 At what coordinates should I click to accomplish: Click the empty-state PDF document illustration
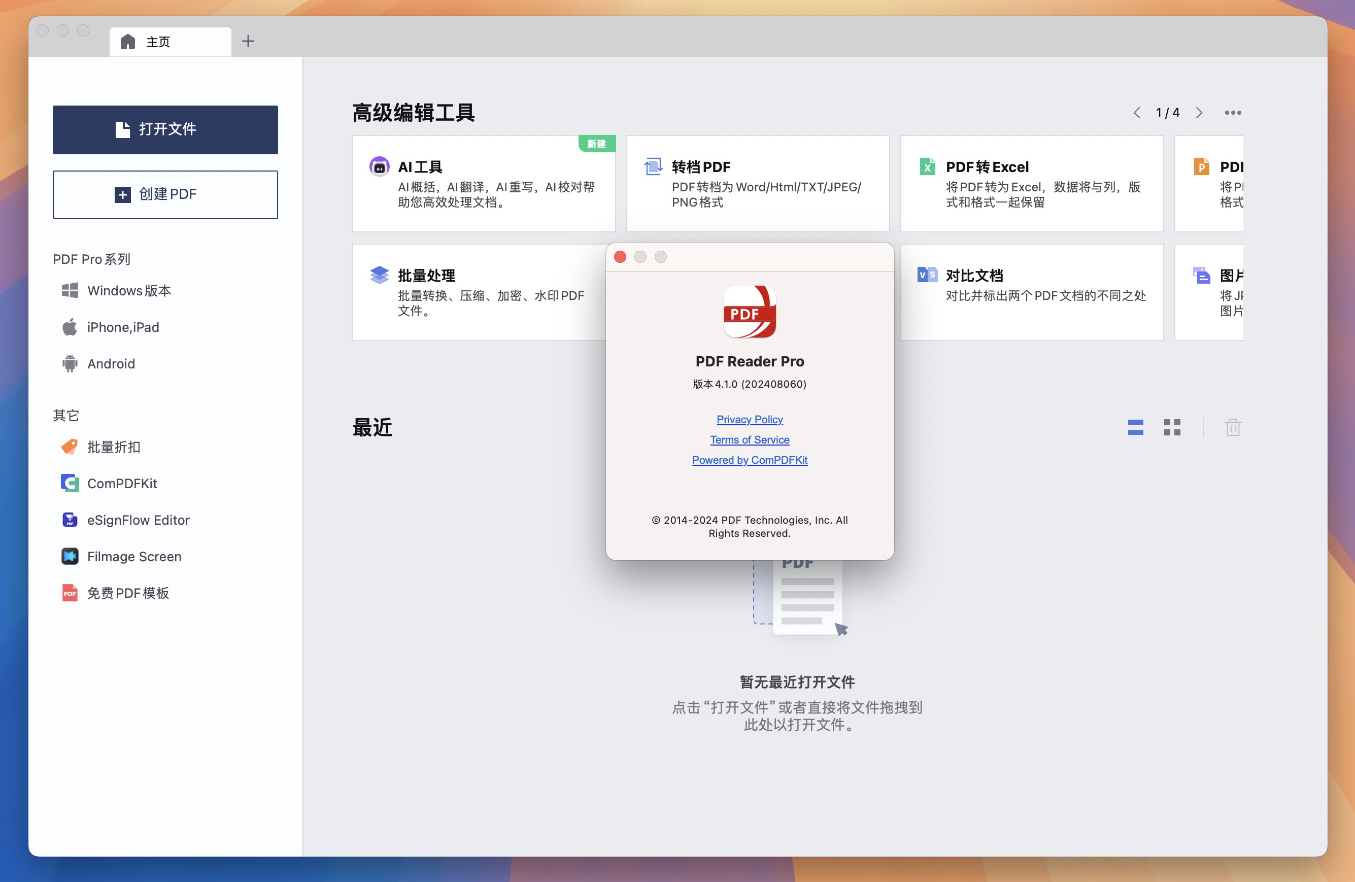click(x=801, y=598)
